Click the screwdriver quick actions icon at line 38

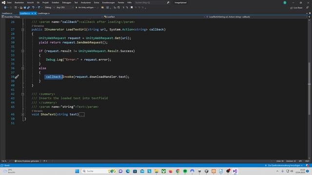pos(17,77)
